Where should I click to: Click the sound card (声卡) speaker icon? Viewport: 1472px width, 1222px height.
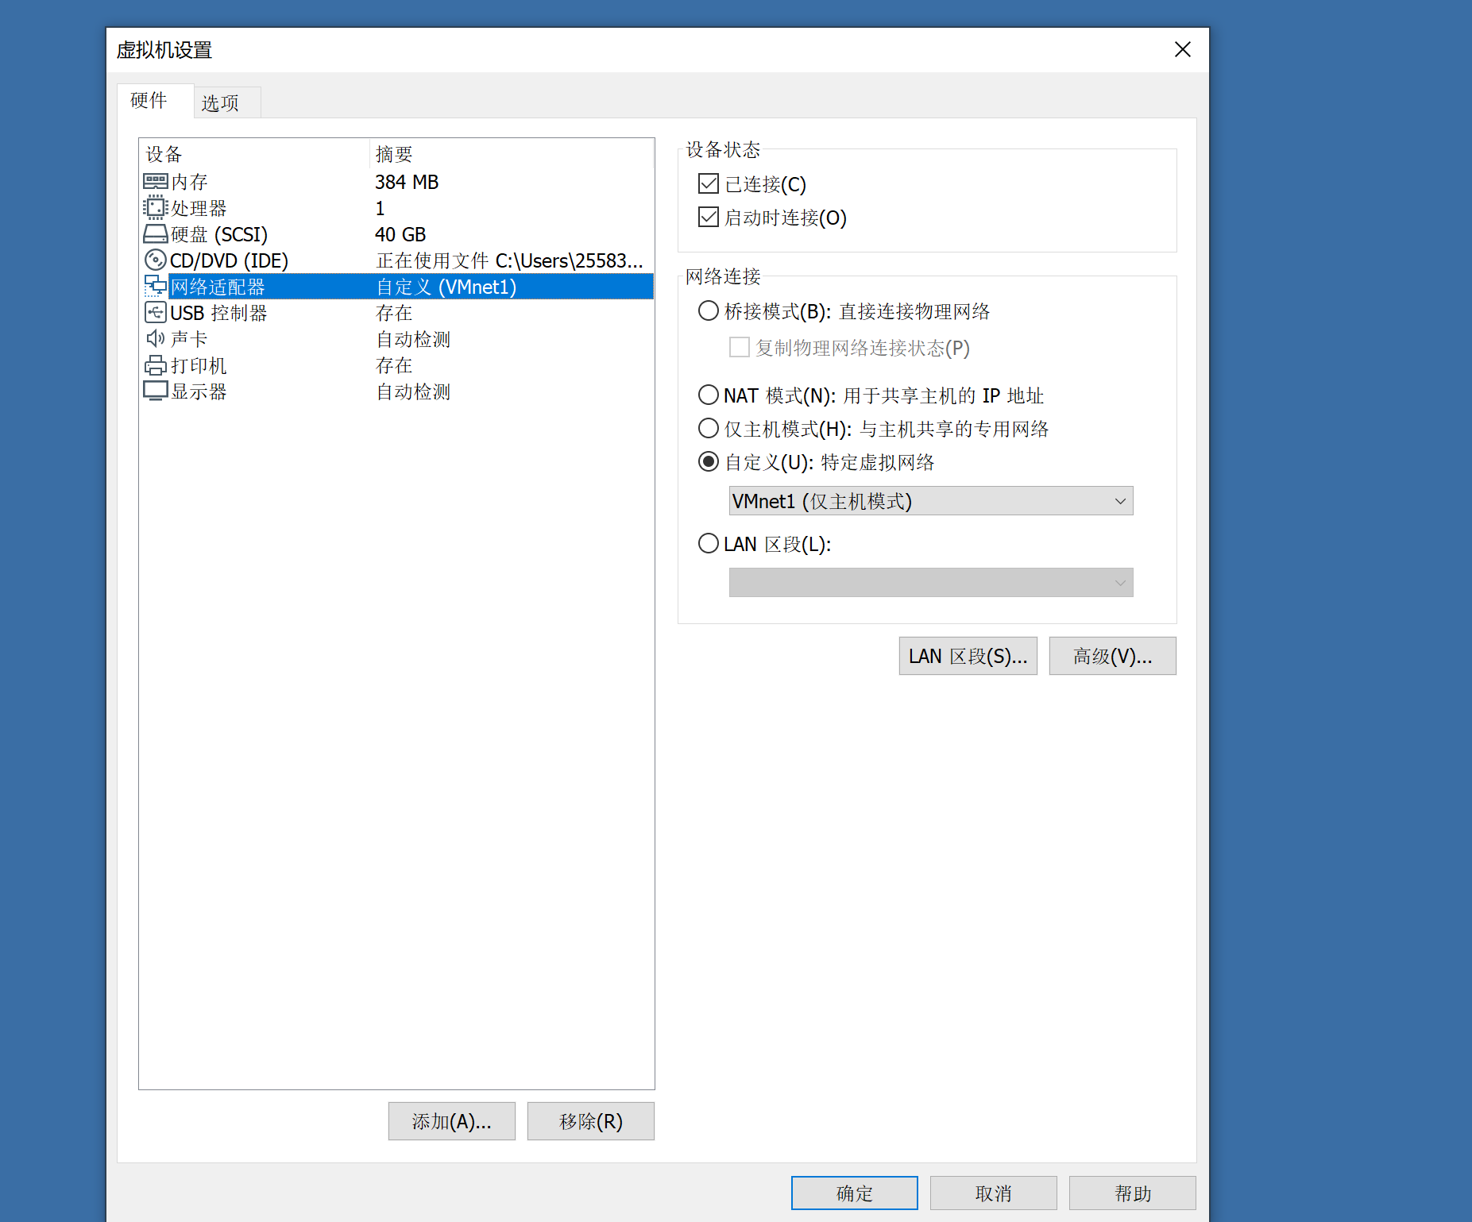click(x=155, y=339)
